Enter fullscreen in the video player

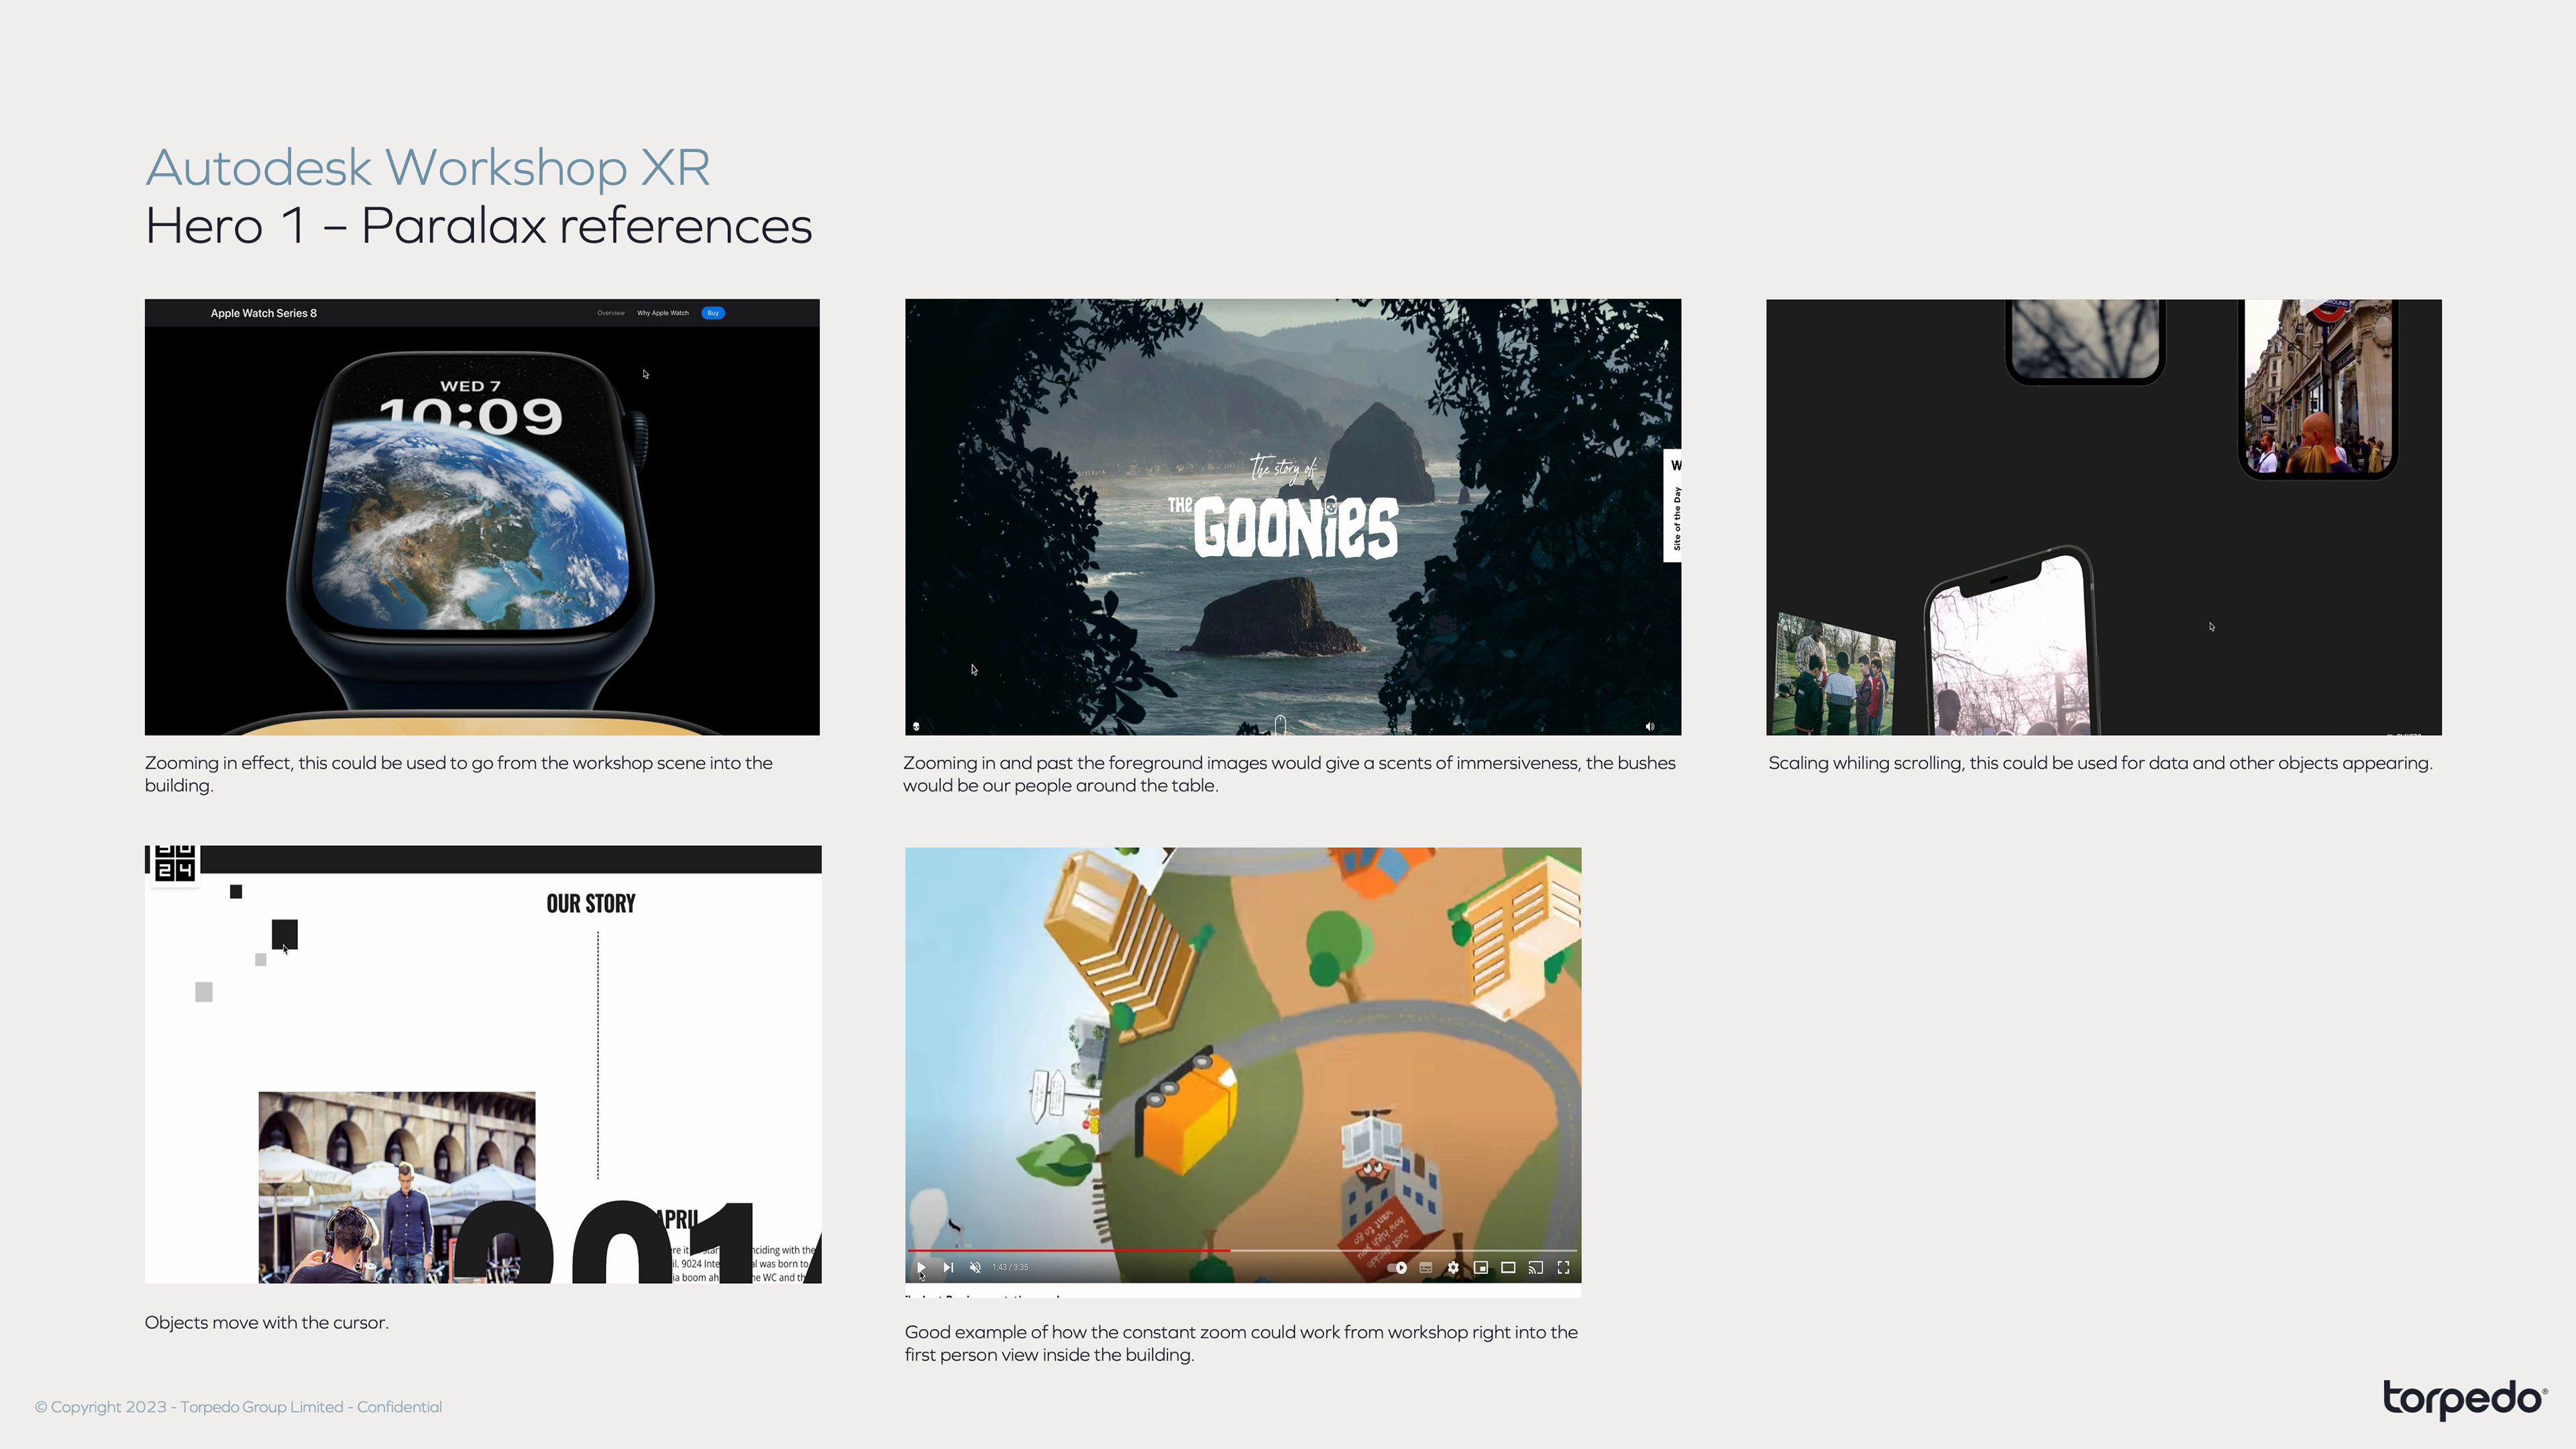pos(1563,1267)
